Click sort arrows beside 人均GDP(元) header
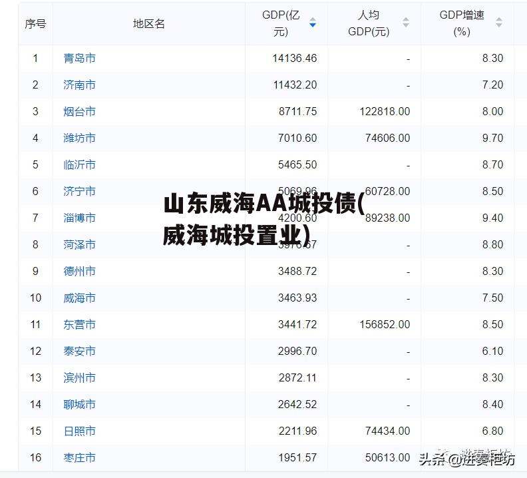The image size is (527, 478). pyautogui.click(x=405, y=23)
